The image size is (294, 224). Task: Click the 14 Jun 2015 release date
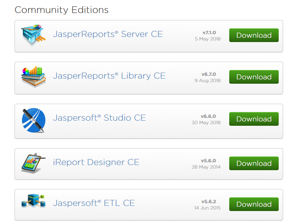207,208
